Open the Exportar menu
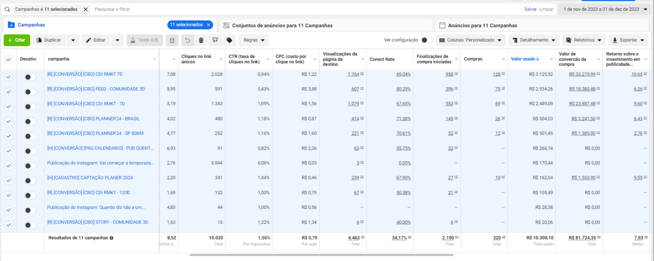Image resolution: width=654 pixels, height=261 pixels. click(x=629, y=40)
